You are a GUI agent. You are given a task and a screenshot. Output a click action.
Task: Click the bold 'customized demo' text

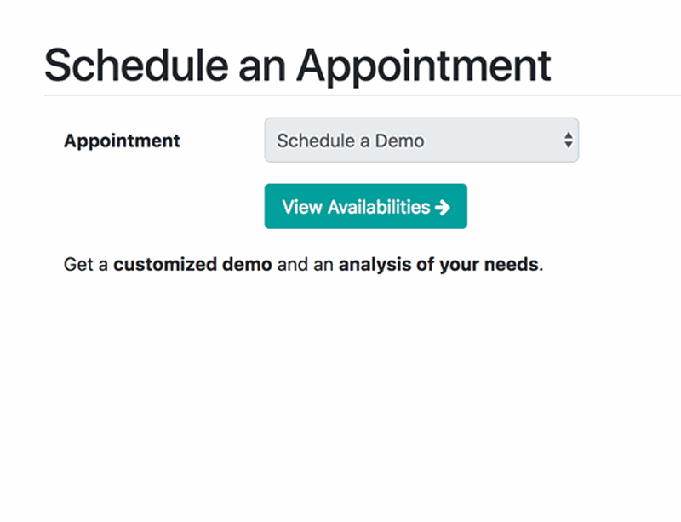tap(192, 264)
